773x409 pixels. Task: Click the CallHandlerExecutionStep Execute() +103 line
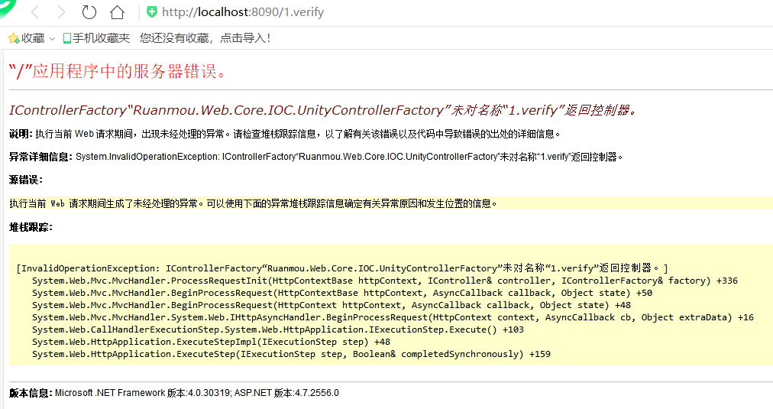[x=278, y=329]
